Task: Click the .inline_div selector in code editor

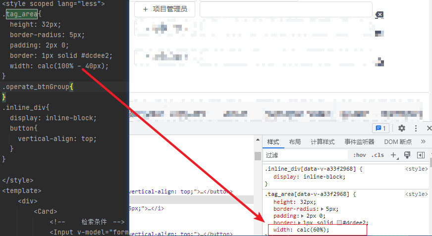Action: (x=26, y=107)
